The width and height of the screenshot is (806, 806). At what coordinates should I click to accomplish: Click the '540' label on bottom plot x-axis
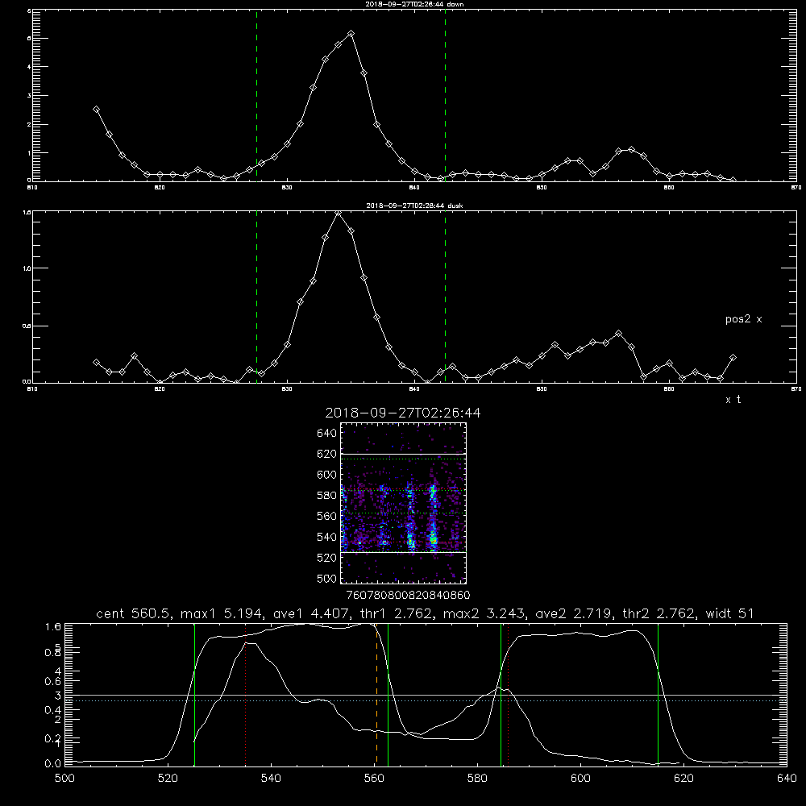click(271, 779)
